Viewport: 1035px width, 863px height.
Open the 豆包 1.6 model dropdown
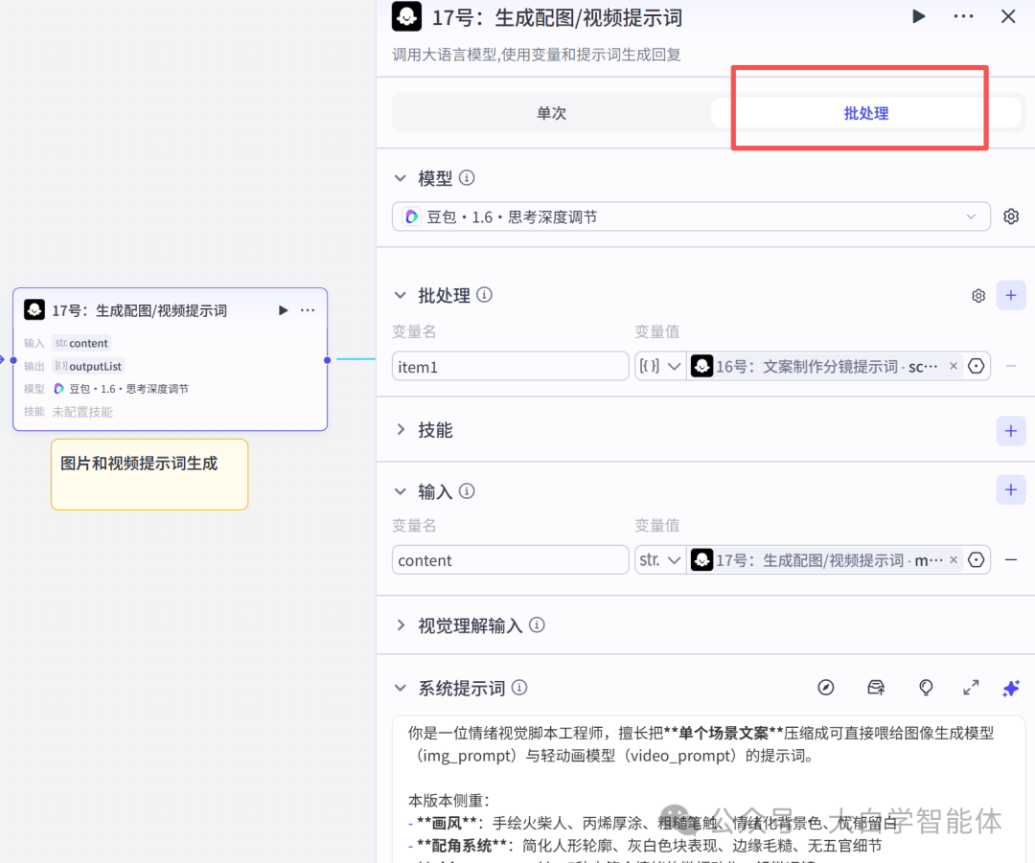(691, 217)
